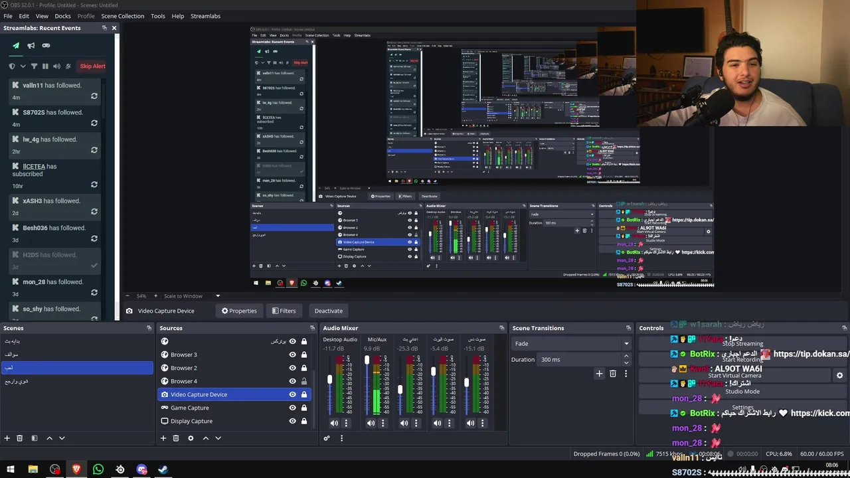850x478 pixels.
Task: Open the File menu
Action: [x=8, y=16]
